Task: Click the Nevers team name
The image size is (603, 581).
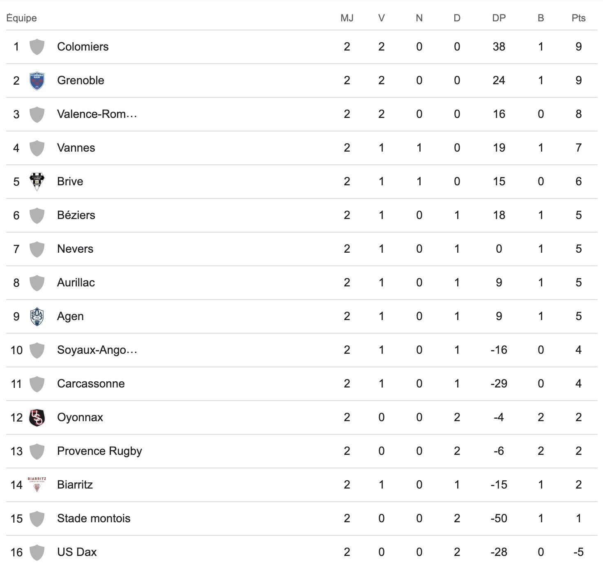Action: 75,249
